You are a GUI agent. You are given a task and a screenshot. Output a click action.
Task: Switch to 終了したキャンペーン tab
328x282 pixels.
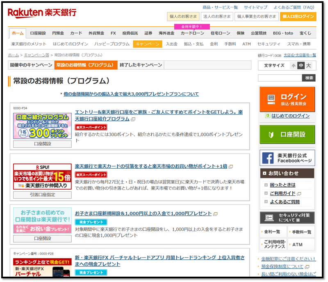[141, 65]
